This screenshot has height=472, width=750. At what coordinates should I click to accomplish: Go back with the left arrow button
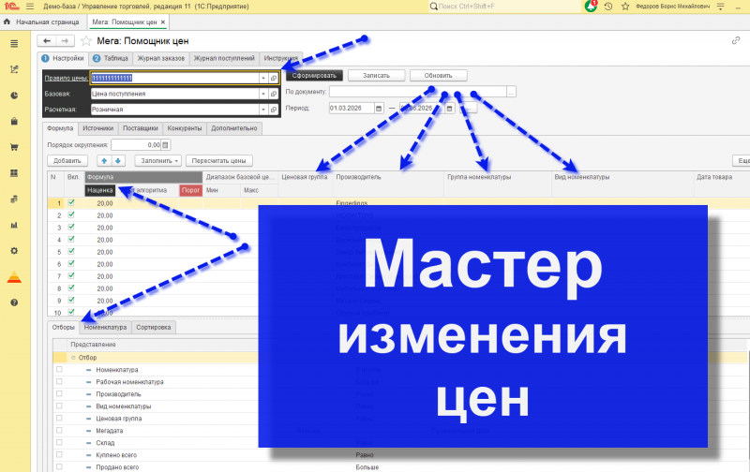tap(47, 41)
